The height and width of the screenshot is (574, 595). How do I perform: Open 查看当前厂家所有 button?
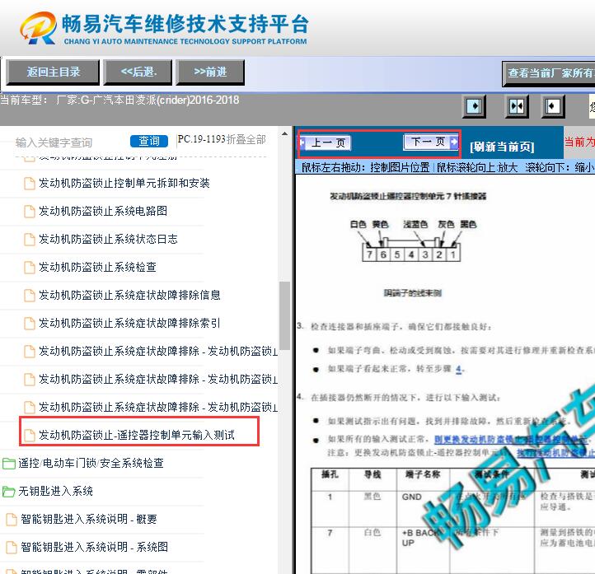click(x=549, y=73)
